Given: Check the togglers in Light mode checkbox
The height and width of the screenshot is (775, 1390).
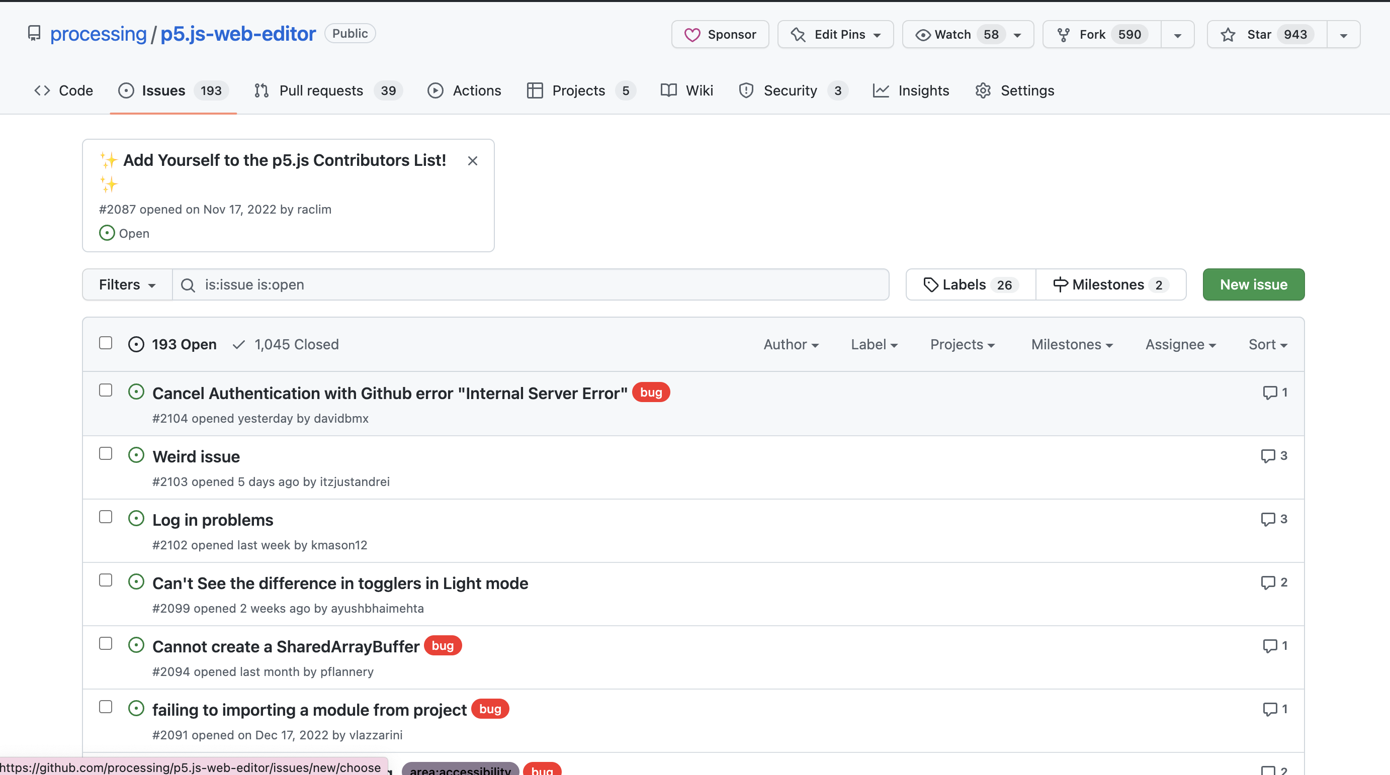Looking at the screenshot, I should point(106,580).
